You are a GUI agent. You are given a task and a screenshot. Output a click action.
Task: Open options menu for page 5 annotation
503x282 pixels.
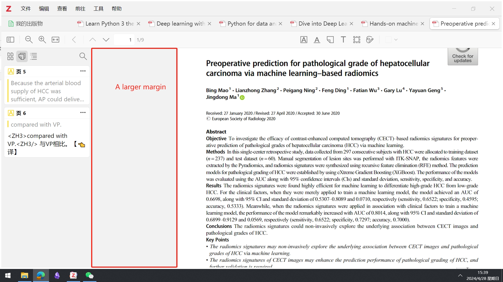click(83, 71)
